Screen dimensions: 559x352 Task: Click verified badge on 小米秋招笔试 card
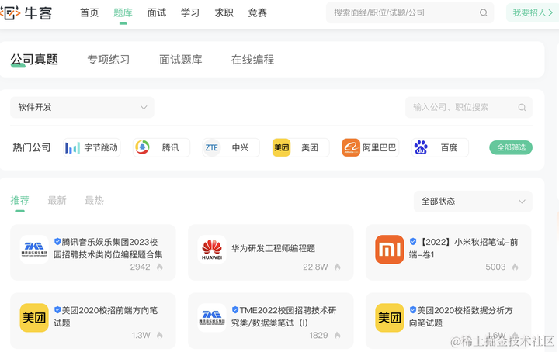(x=413, y=242)
